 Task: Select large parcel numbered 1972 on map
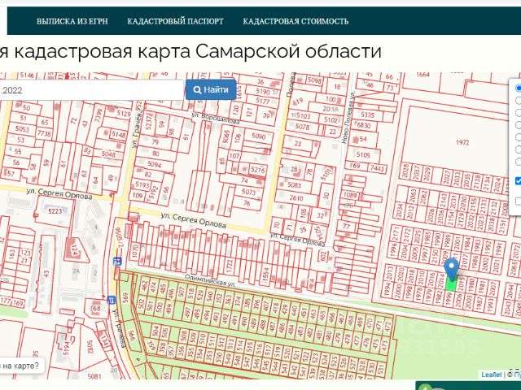tap(462, 142)
